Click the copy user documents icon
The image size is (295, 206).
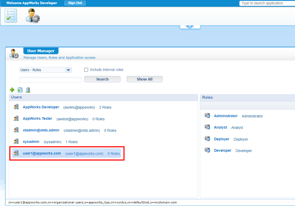20,90
